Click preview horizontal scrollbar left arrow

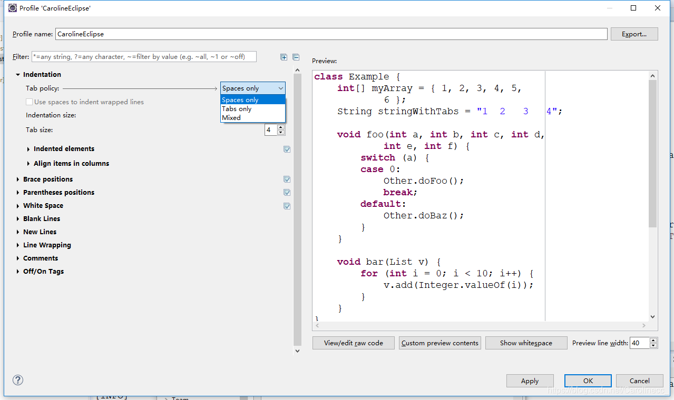[x=318, y=326]
